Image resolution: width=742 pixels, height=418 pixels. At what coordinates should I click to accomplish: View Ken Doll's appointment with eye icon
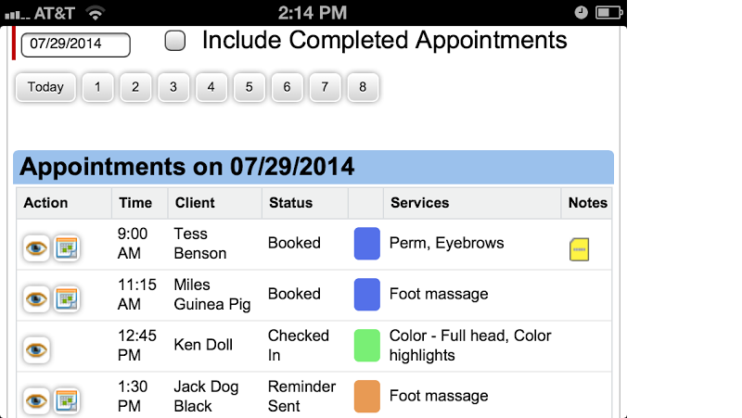click(36, 350)
